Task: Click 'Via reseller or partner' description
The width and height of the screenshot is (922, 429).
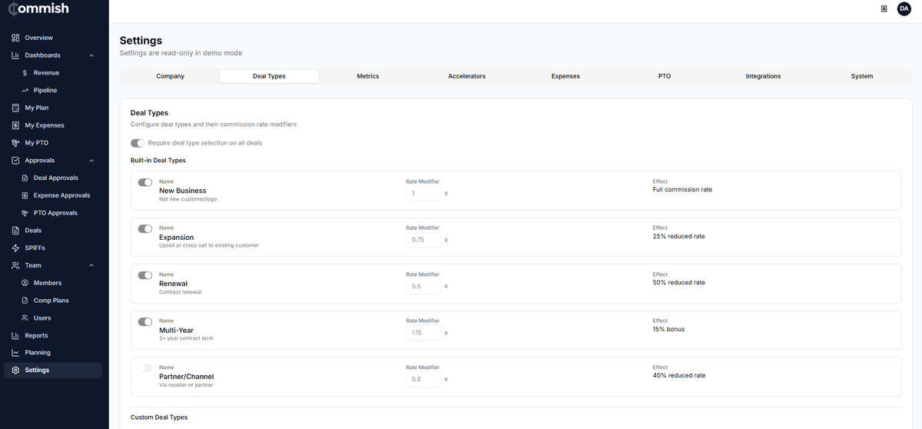Action: point(186,384)
